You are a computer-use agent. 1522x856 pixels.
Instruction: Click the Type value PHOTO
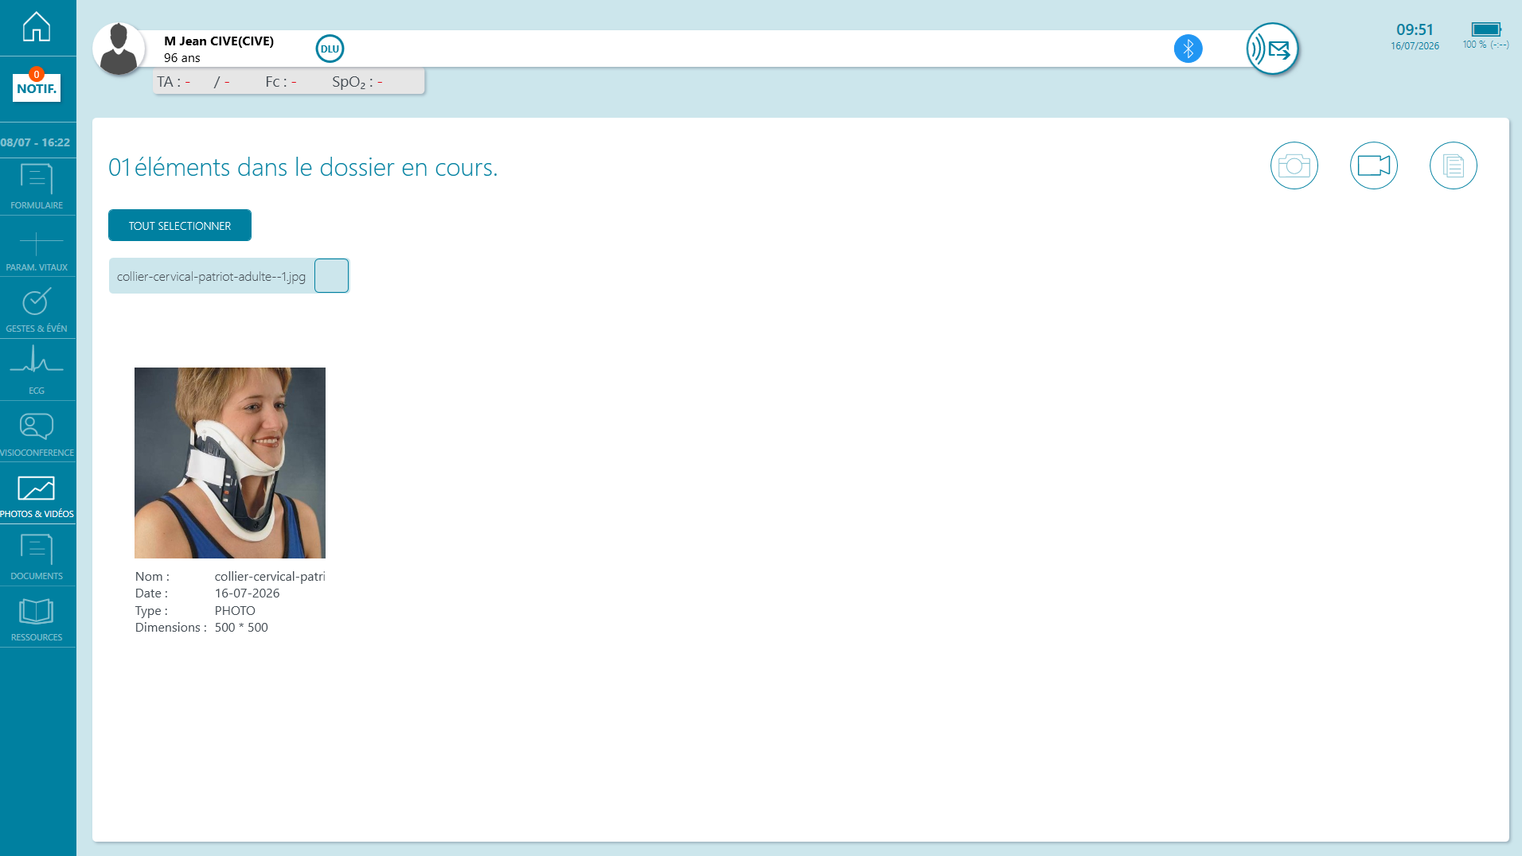(x=235, y=611)
